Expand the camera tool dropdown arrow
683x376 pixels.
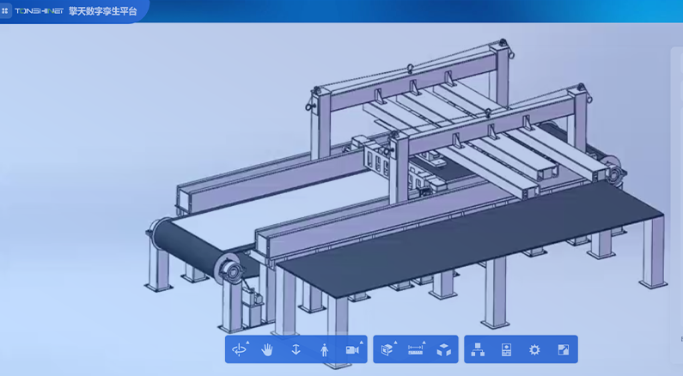tap(361, 343)
